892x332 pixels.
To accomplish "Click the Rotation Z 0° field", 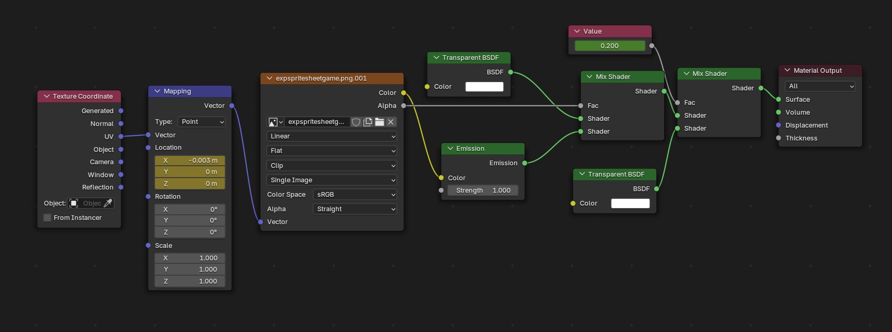I will pyautogui.click(x=190, y=232).
